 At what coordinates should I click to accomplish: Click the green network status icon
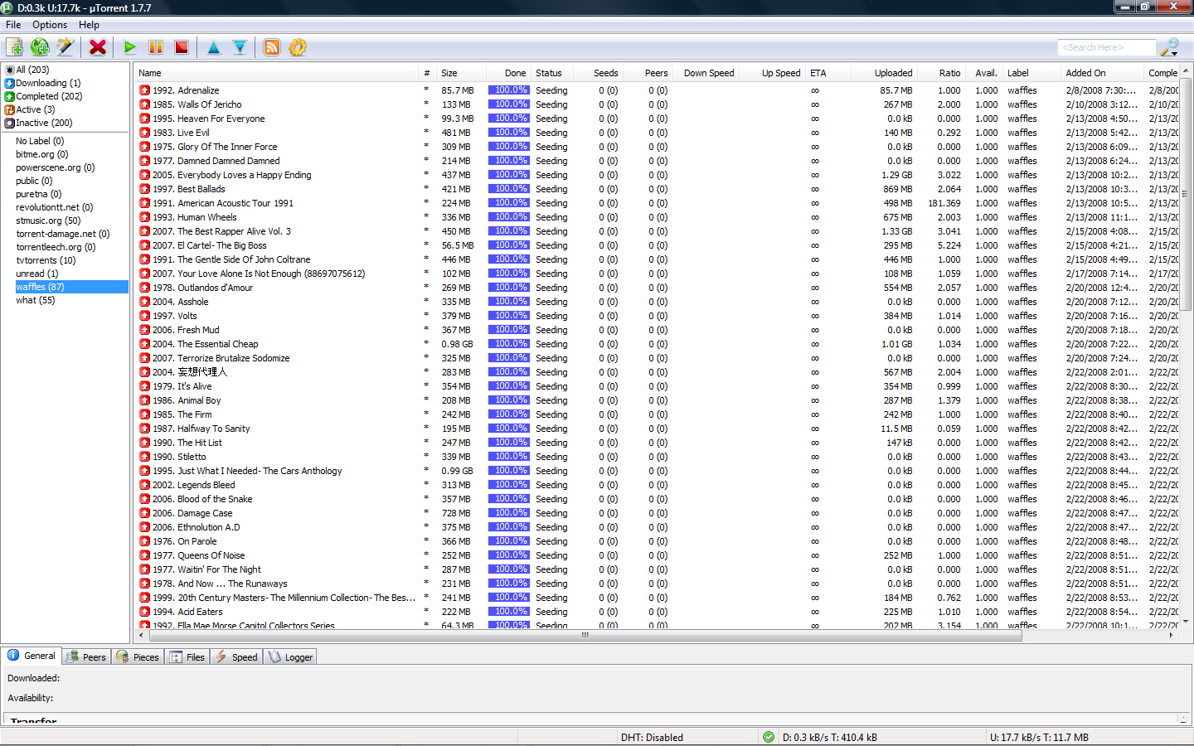coord(769,737)
